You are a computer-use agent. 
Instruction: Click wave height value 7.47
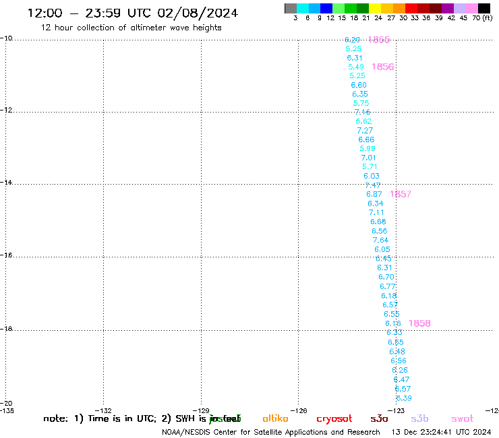point(373,185)
